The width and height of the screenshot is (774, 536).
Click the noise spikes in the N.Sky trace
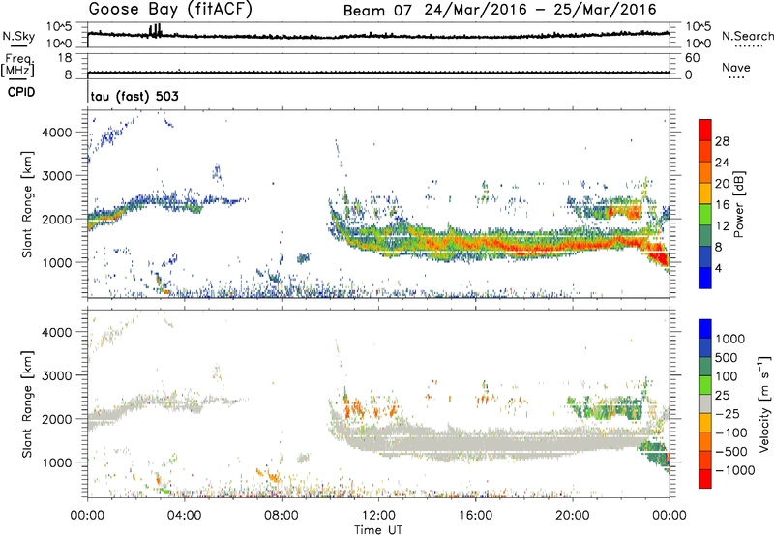[x=155, y=30]
